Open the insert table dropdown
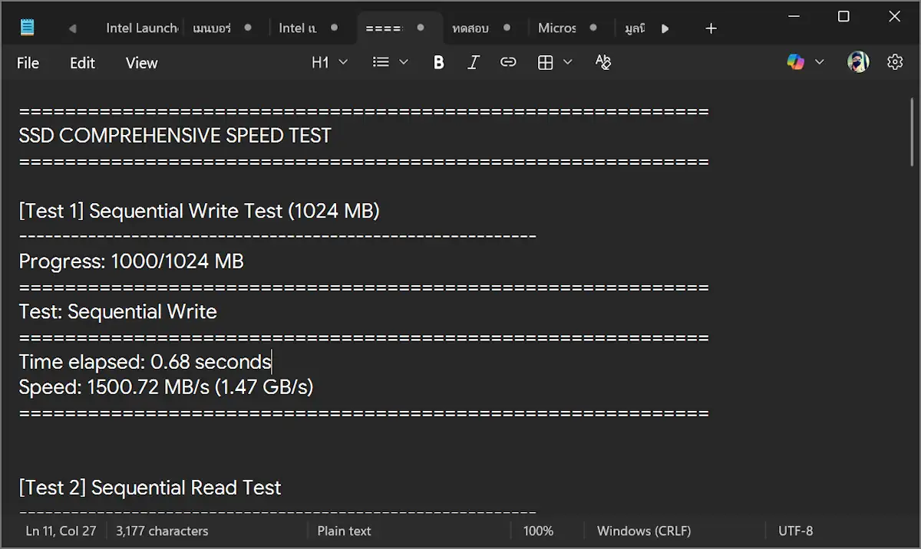 [555, 63]
